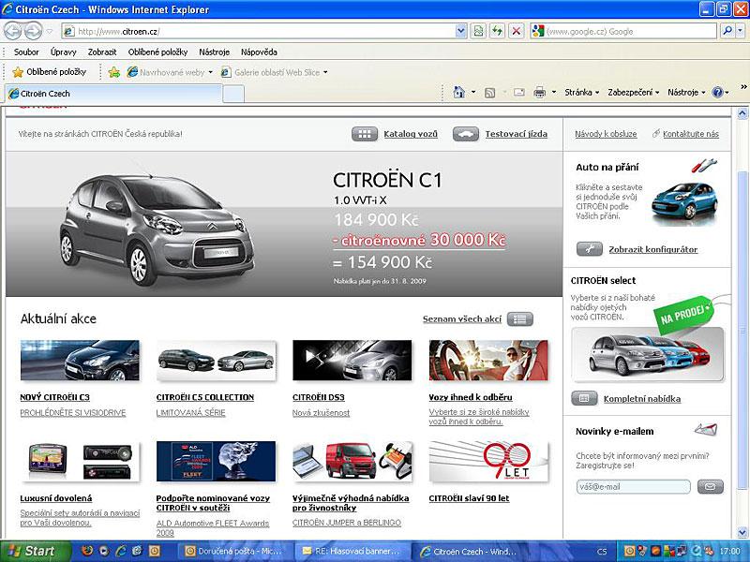
Task: Go forward with the browser Forward arrow
Action: [33, 32]
